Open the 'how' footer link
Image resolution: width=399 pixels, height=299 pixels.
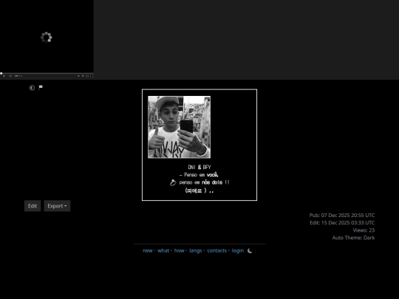click(x=179, y=251)
